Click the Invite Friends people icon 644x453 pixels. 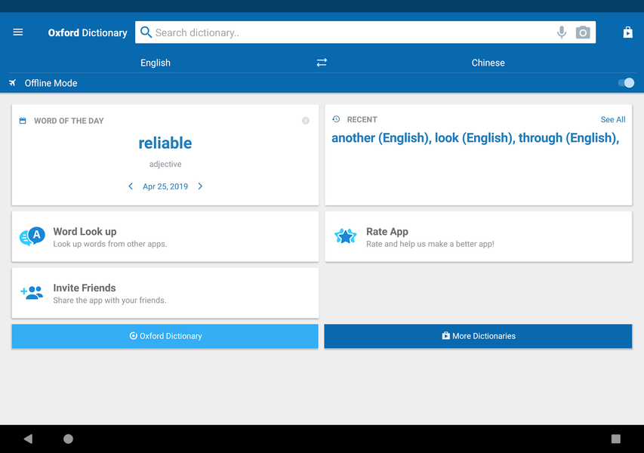coord(32,293)
